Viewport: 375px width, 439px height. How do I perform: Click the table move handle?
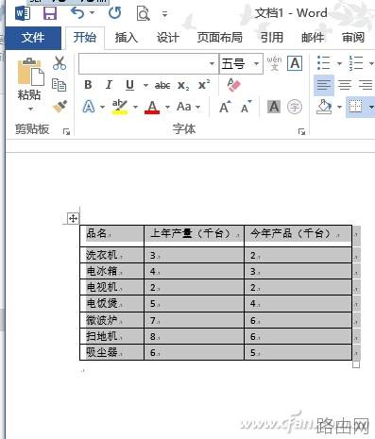click(x=73, y=218)
